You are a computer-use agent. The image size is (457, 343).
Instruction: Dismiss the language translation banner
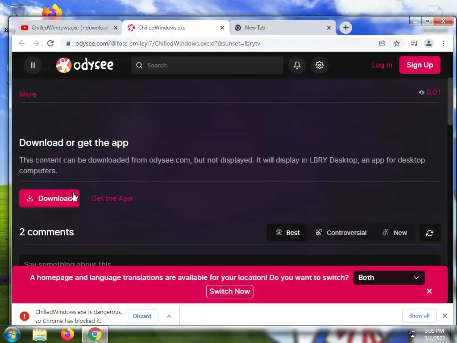click(x=429, y=291)
